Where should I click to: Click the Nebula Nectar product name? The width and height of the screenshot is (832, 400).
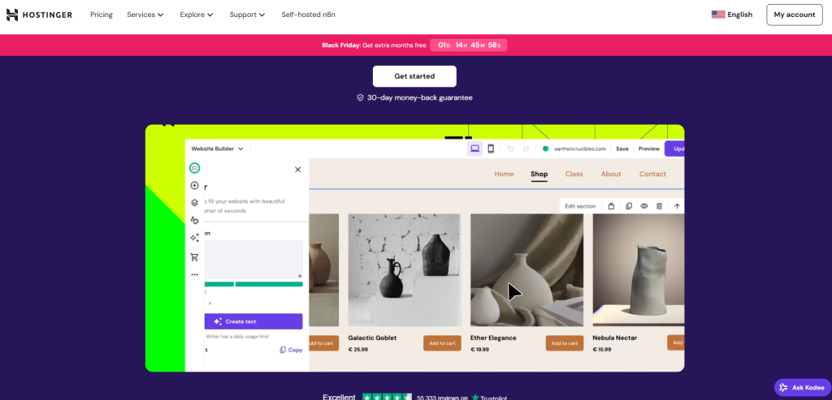[x=615, y=338]
